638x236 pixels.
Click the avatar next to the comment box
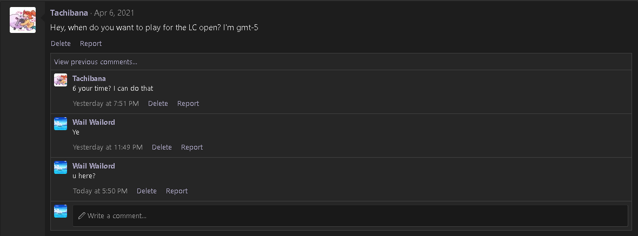pyautogui.click(x=61, y=211)
